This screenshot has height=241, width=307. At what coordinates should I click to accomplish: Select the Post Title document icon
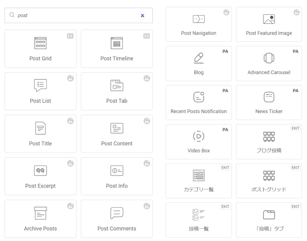[x=40, y=128]
